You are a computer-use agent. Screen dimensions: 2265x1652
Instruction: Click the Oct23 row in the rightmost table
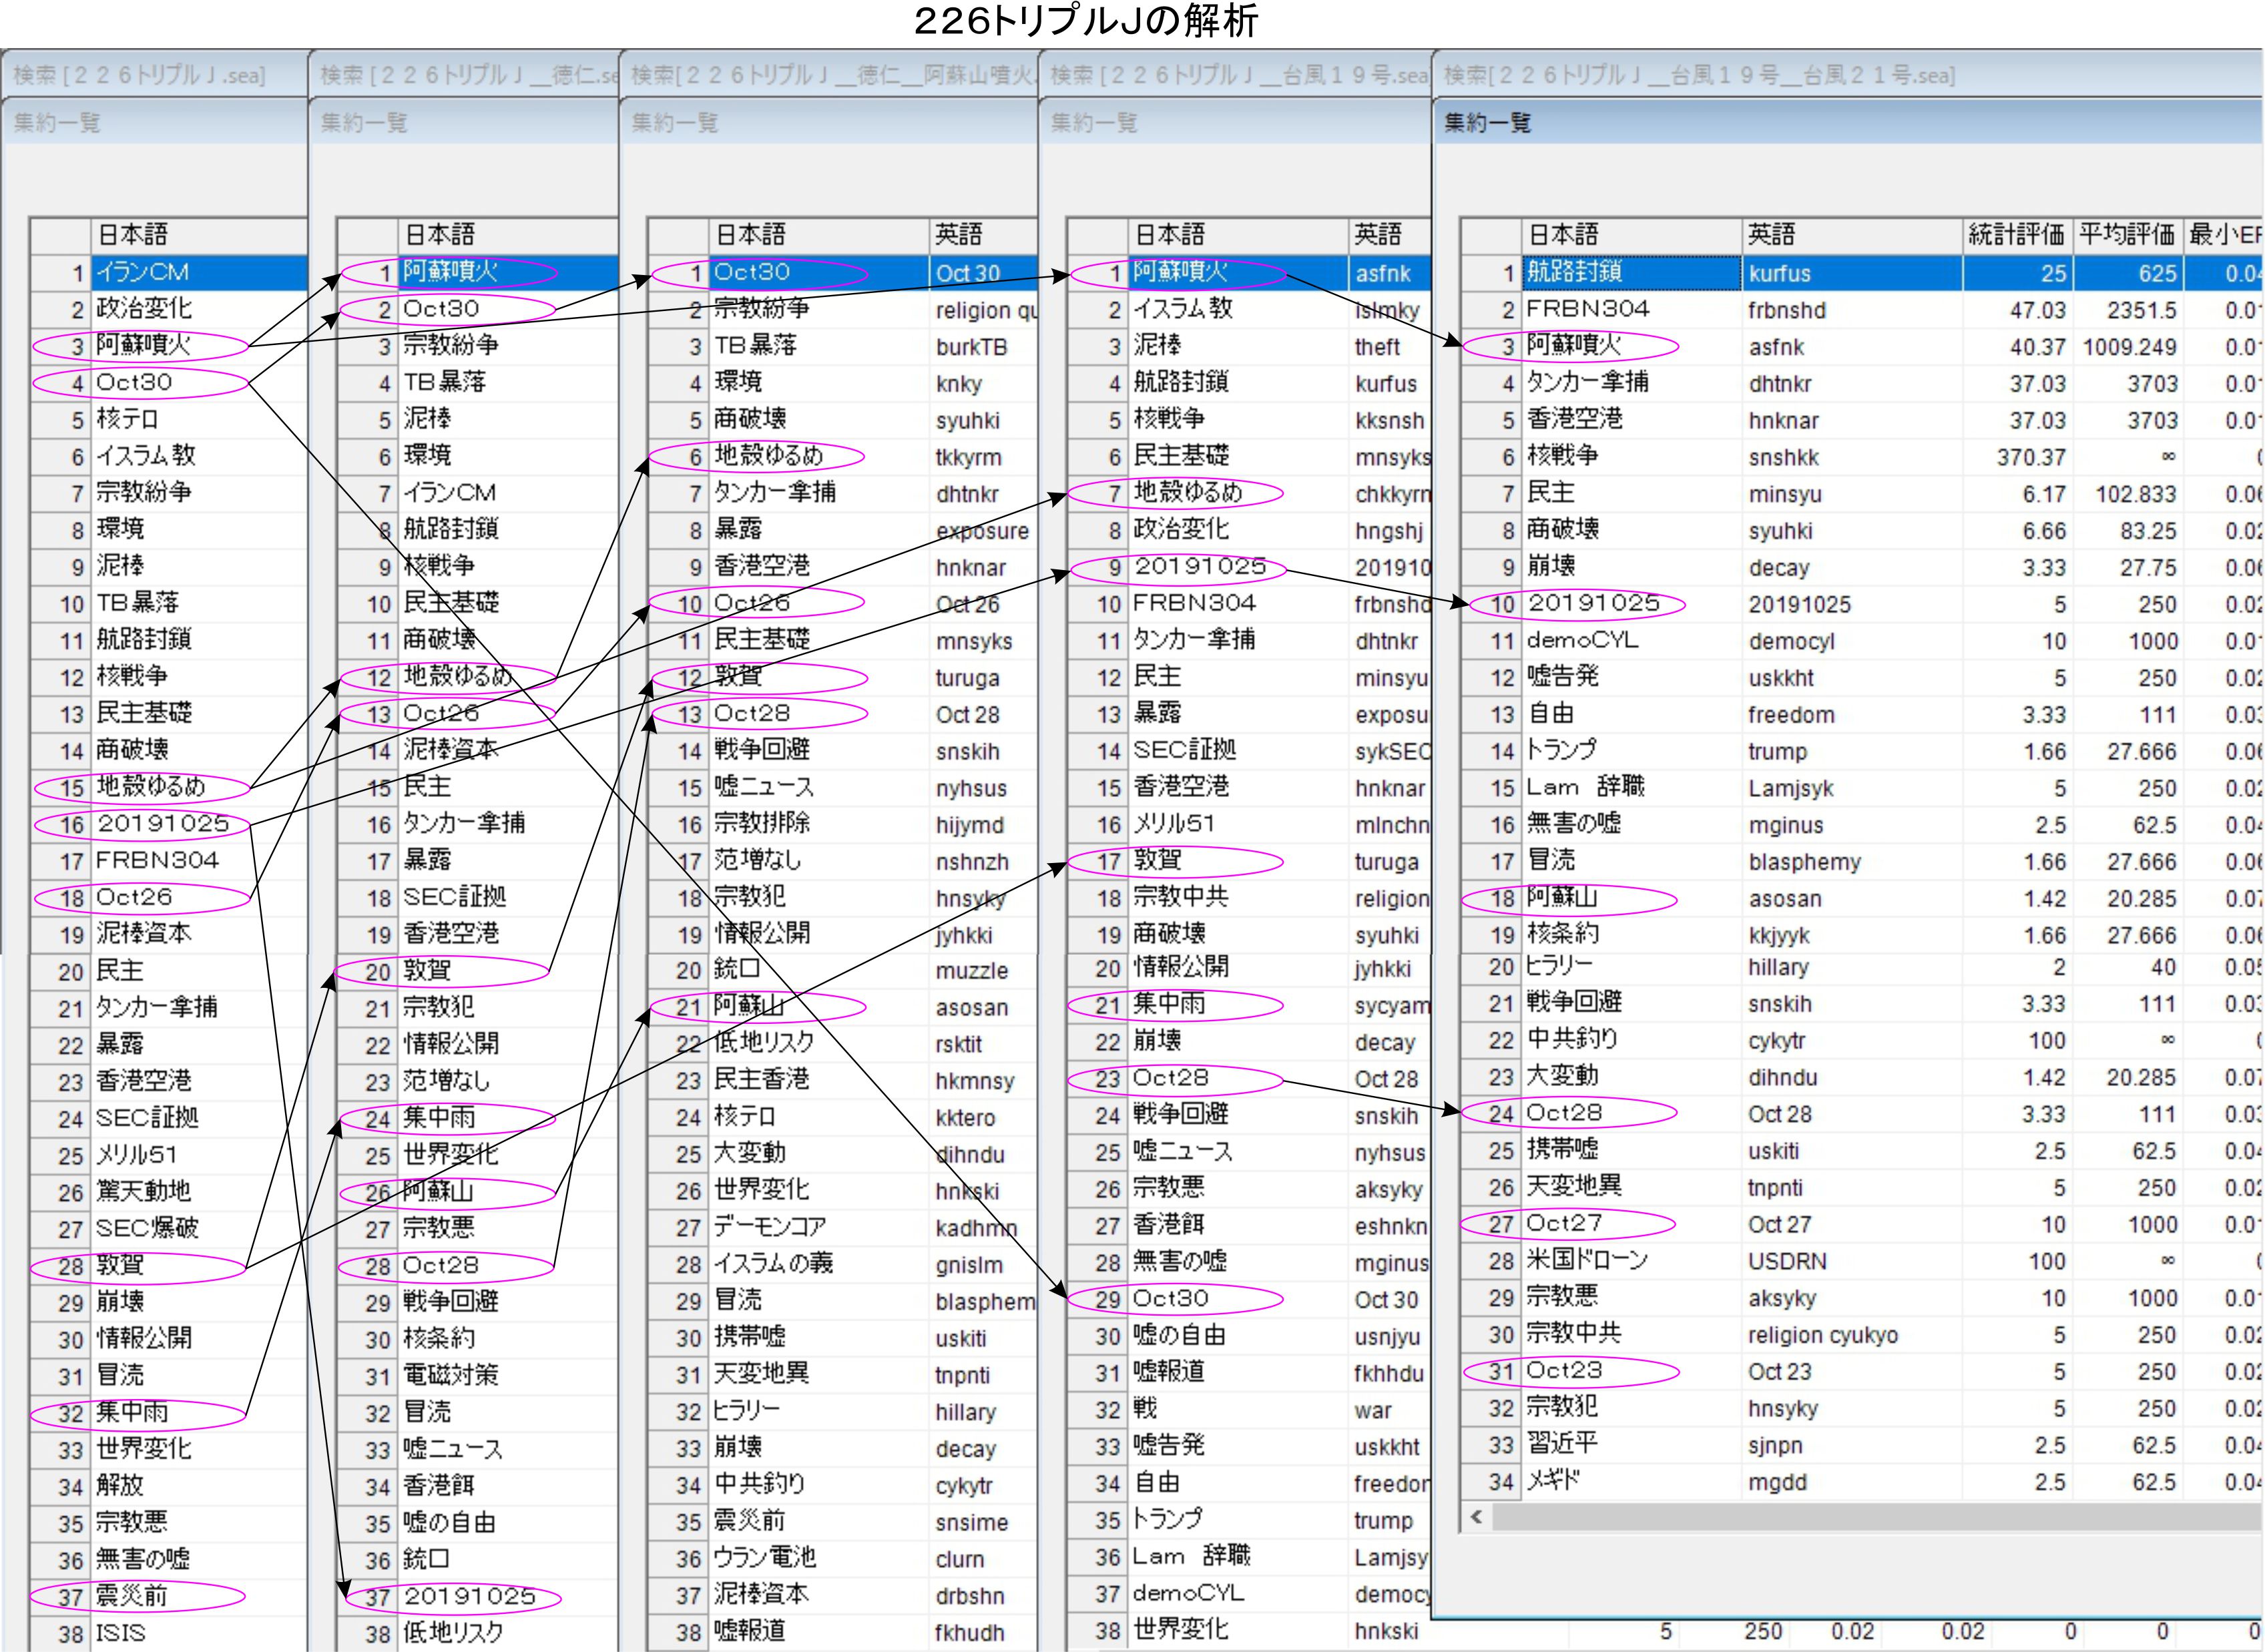click(1565, 1370)
